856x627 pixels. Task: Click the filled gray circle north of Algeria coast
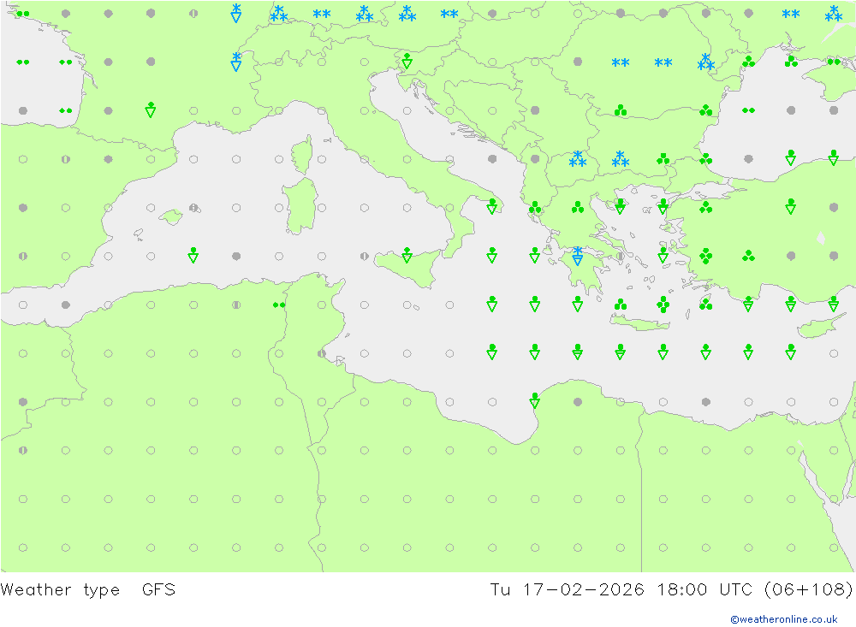tap(236, 256)
